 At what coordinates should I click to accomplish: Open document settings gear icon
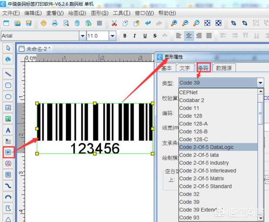click(x=43, y=23)
